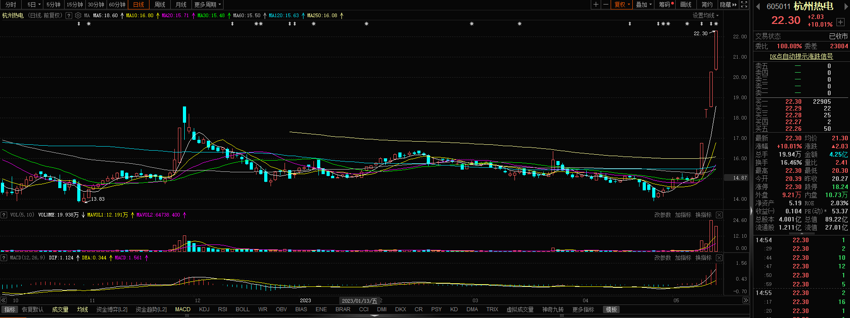Close the MACD indicator panel

click(719, 258)
